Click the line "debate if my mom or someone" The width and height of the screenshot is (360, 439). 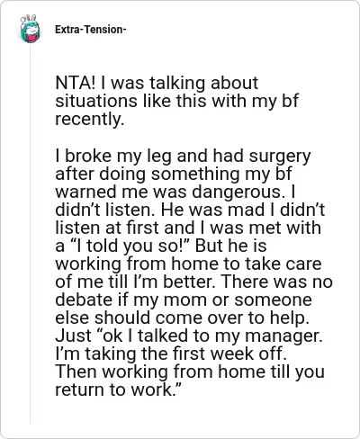coord(184,300)
